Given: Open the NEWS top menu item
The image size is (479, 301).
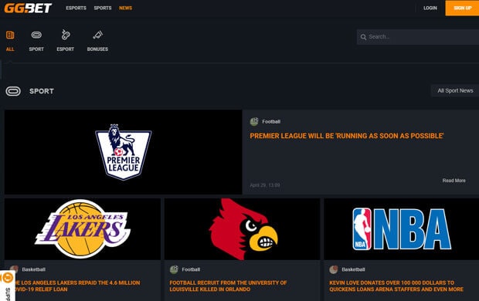Looking at the screenshot, I should click(126, 8).
